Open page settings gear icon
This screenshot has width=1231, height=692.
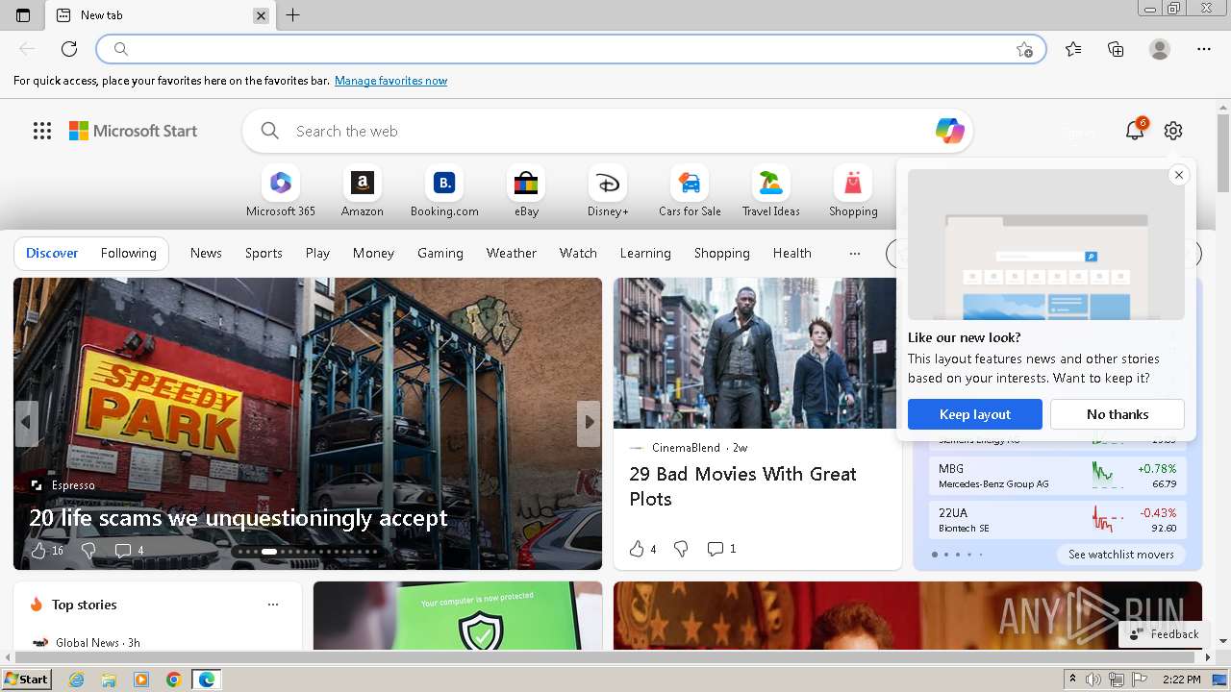click(1173, 131)
